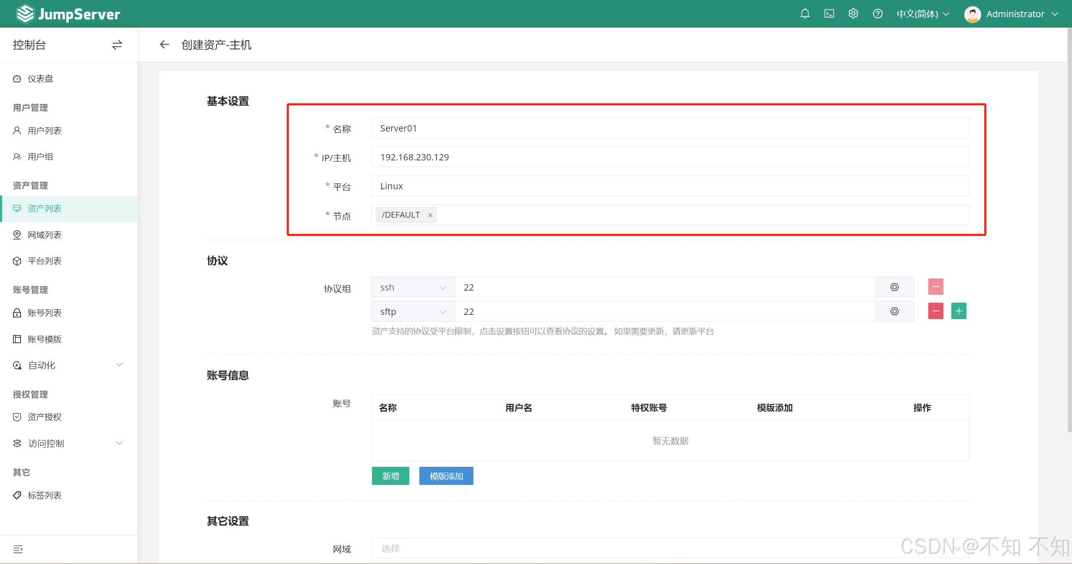Go to 用户列表 in sidebar

pos(44,131)
